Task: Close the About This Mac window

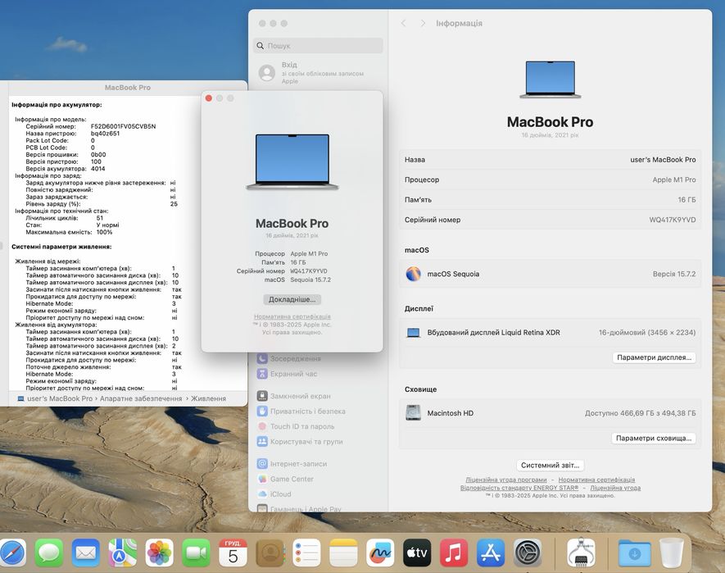Action: point(209,98)
